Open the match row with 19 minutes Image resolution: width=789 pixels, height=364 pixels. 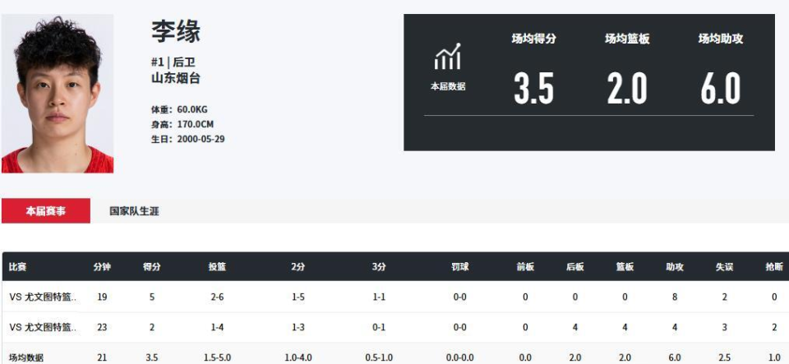(x=43, y=297)
